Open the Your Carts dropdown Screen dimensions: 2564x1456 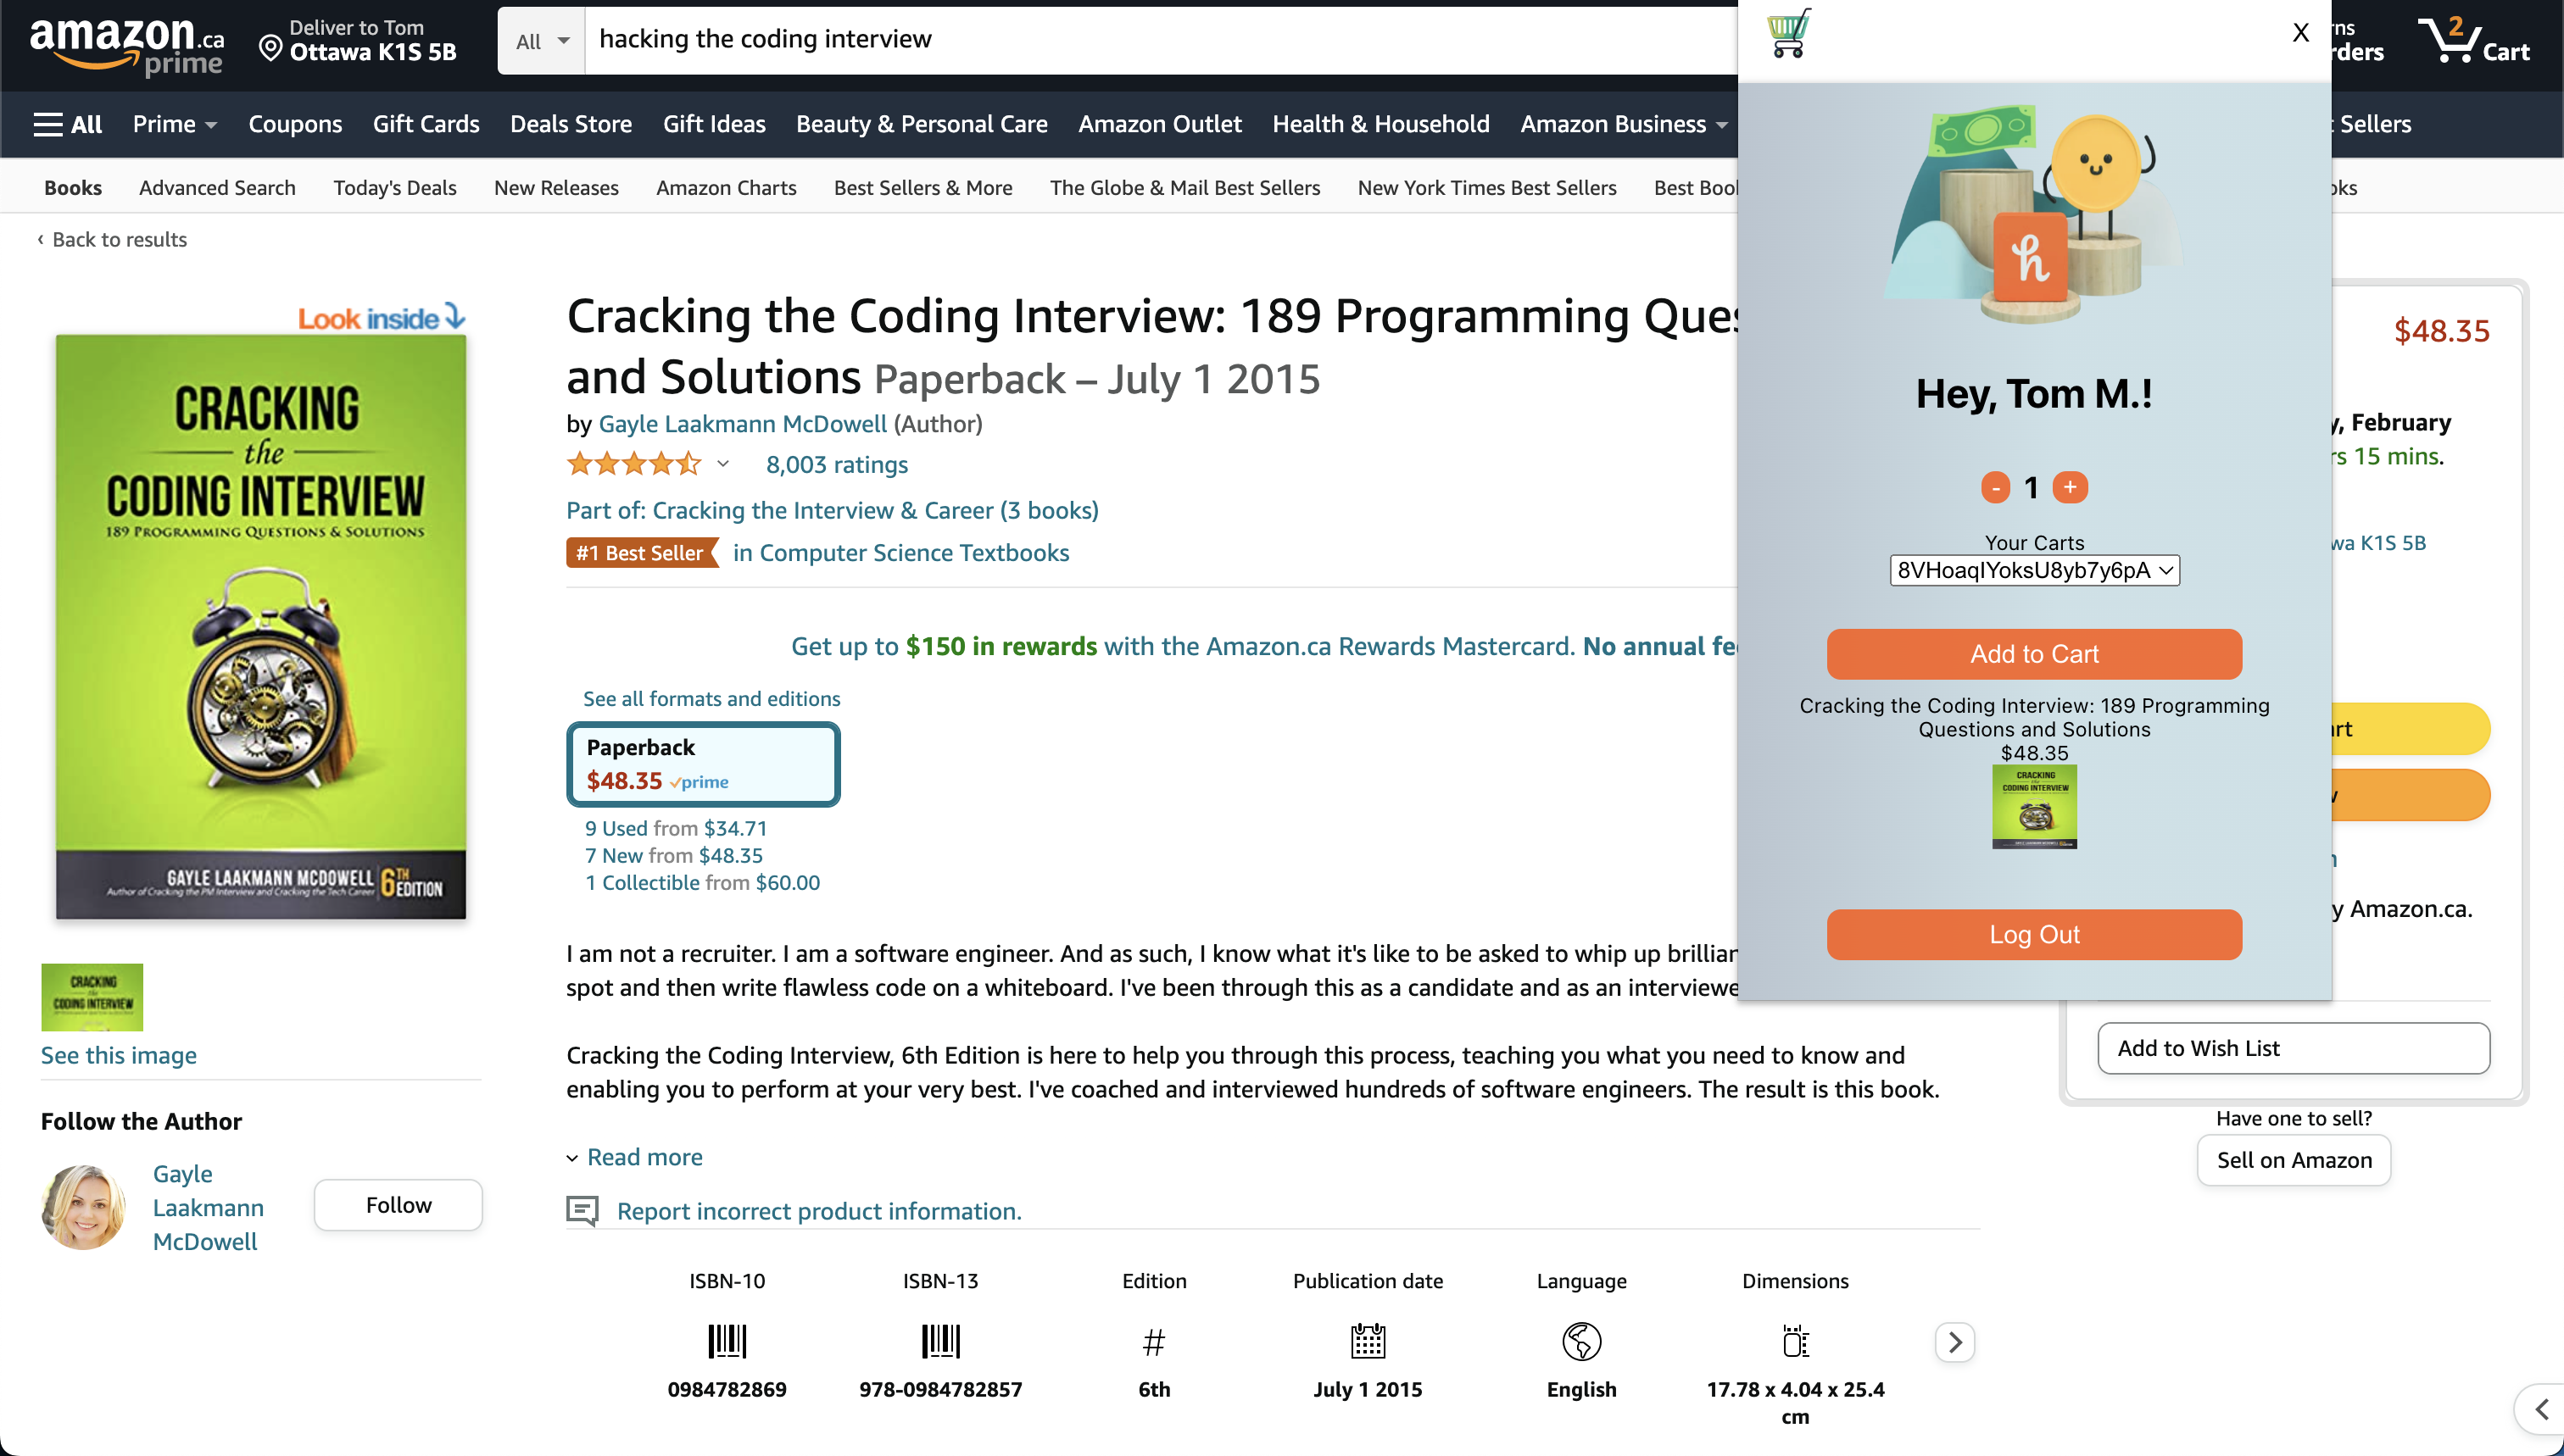[2034, 570]
